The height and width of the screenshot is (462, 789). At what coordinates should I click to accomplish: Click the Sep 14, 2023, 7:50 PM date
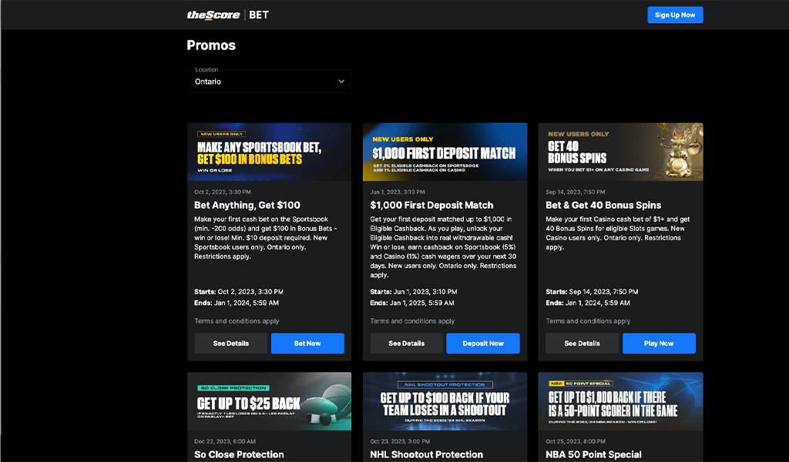pos(576,192)
